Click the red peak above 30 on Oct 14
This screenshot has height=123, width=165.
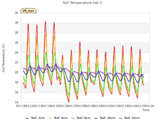click(x=45, y=22)
